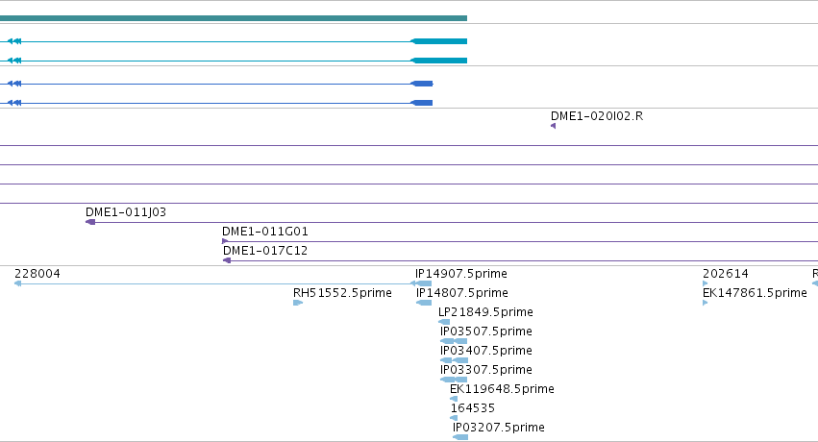Image resolution: width=818 pixels, height=442 pixels.
Task: Select the purple arrowhead of DME1-017C12
Action: [227, 260]
